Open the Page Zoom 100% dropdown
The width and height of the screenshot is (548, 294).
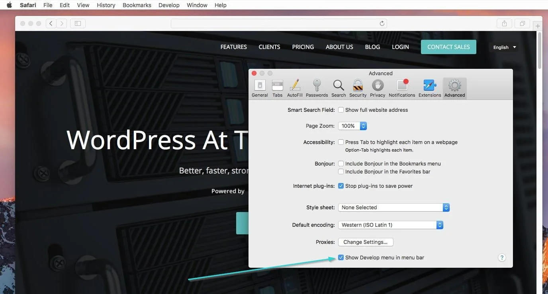[x=352, y=126]
